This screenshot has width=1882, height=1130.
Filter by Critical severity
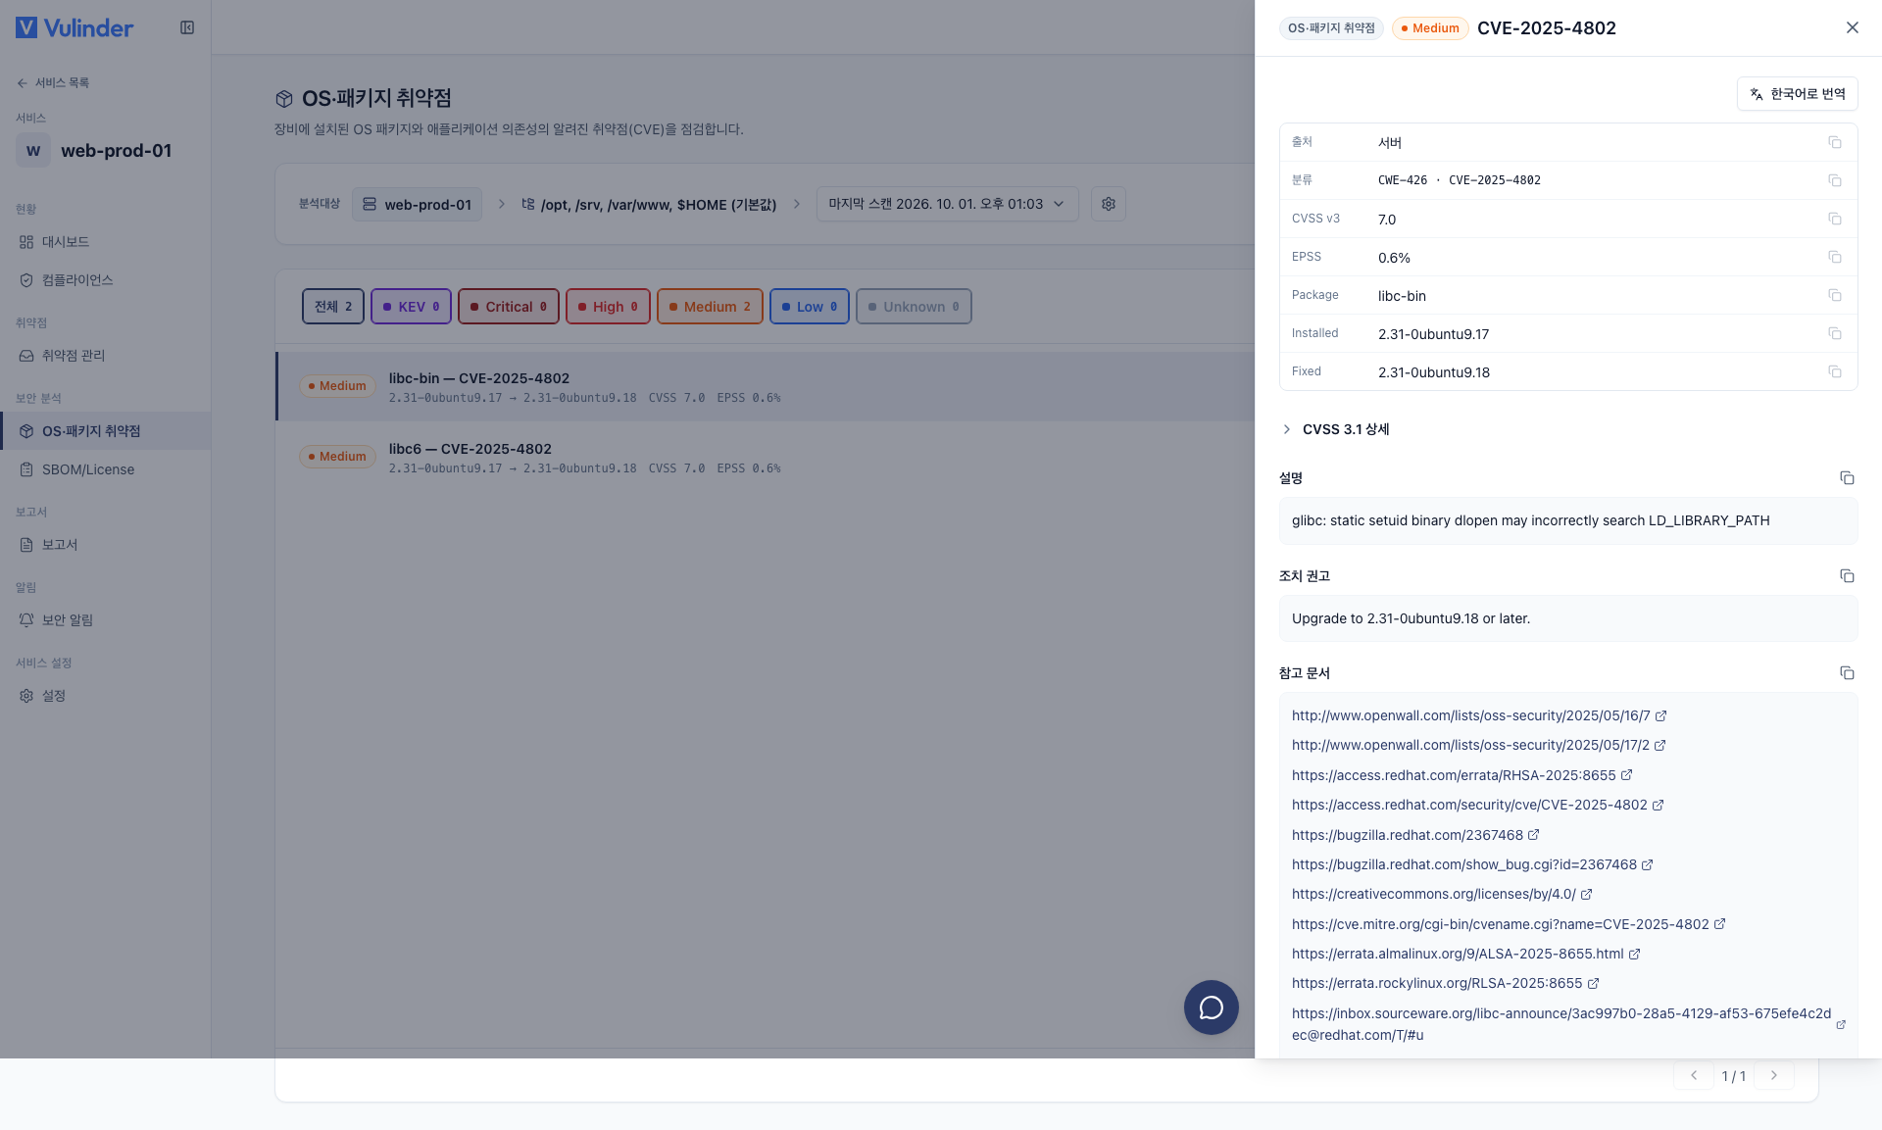point(509,307)
